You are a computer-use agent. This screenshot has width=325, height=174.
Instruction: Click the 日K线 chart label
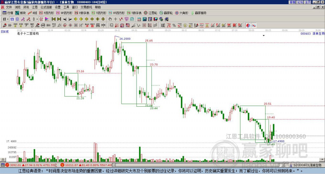pyautogui.click(x=5, y=31)
